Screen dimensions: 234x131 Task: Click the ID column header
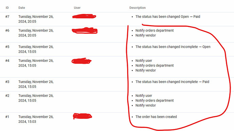point(7,8)
